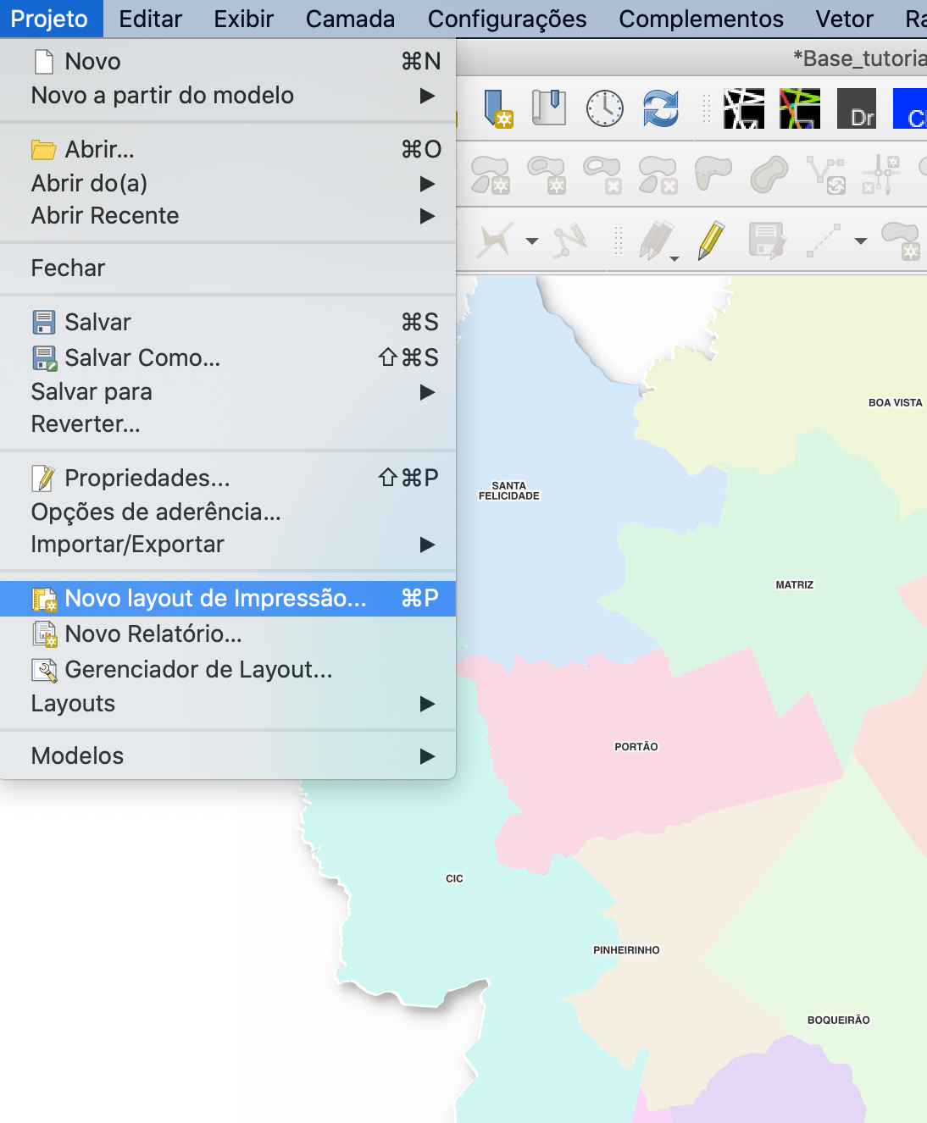Click the PORTÃO district on the map
Screen dimensions: 927x1123
[636, 746]
